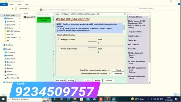Switch to the Home ribbon tab

click(x=11, y=4)
